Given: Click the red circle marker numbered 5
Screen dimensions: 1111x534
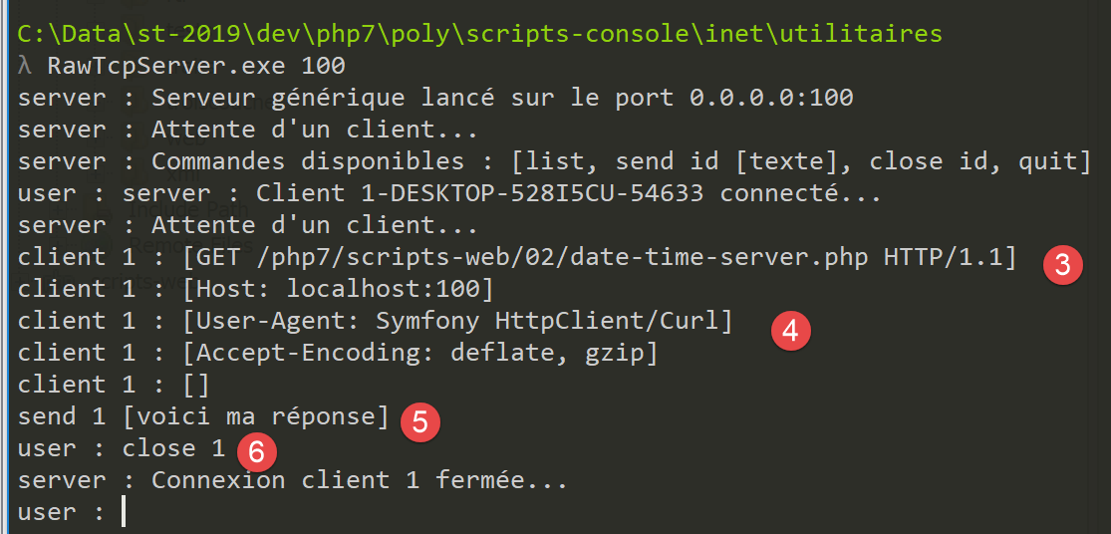Looking at the screenshot, I should pos(419,422).
